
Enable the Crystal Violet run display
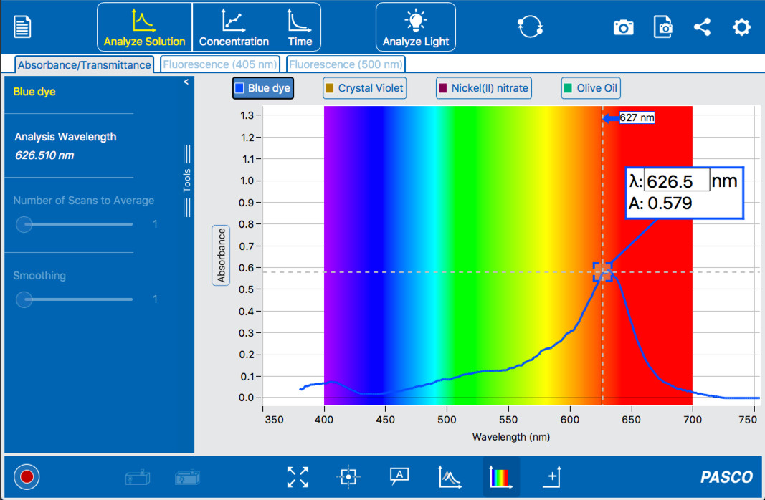point(364,87)
